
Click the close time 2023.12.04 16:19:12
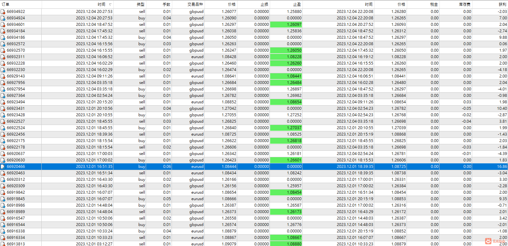click(355, 57)
